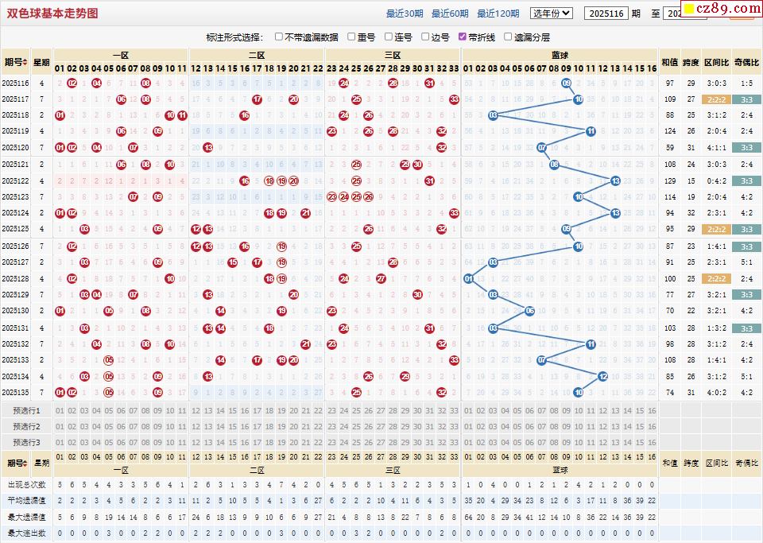
Task: Enable the 连号 checkbox
Action: 389,37
